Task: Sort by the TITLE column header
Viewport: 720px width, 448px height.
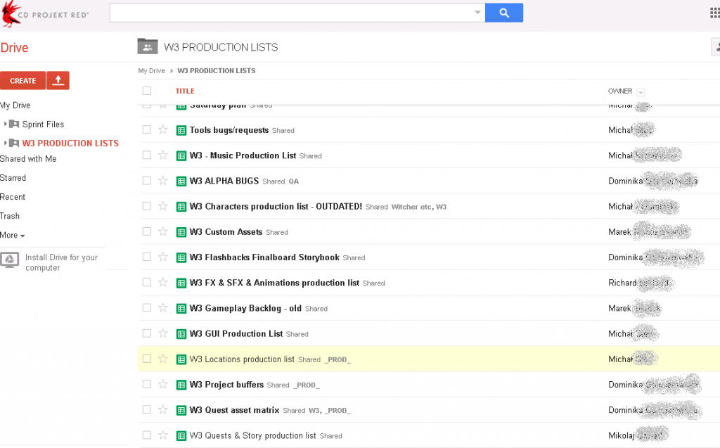Action: pyautogui.click(x=185, y=91)
